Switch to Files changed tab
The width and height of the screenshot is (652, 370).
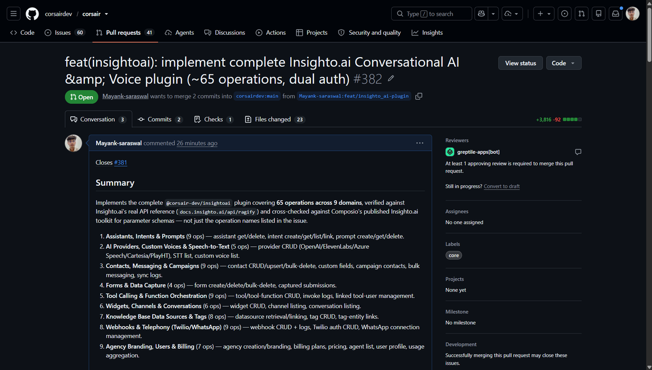(274, 120)
